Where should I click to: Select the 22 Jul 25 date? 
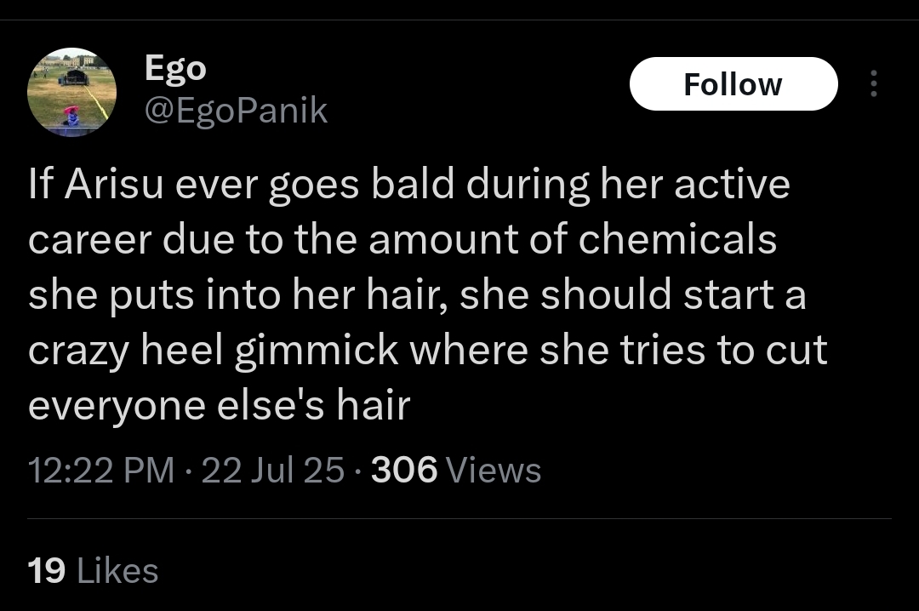click(x=272, y=470)
